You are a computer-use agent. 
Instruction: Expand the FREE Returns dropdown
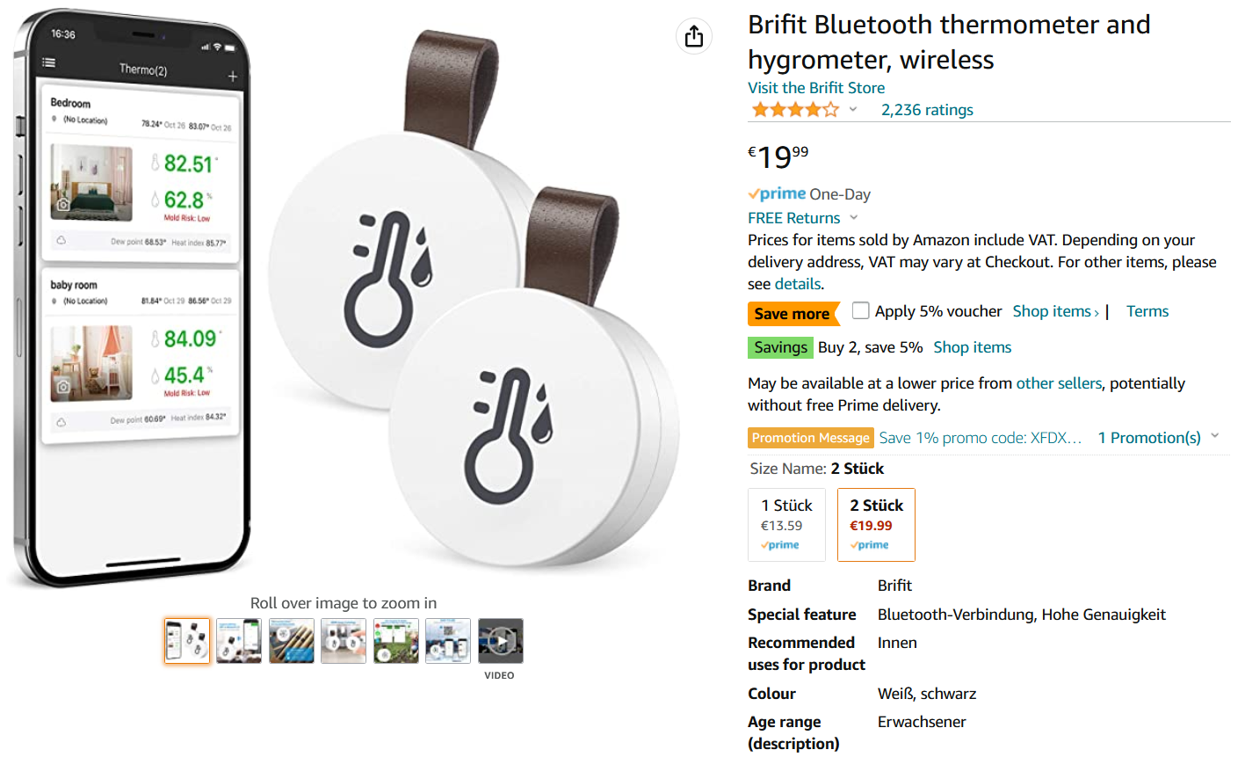coord(854,218)
